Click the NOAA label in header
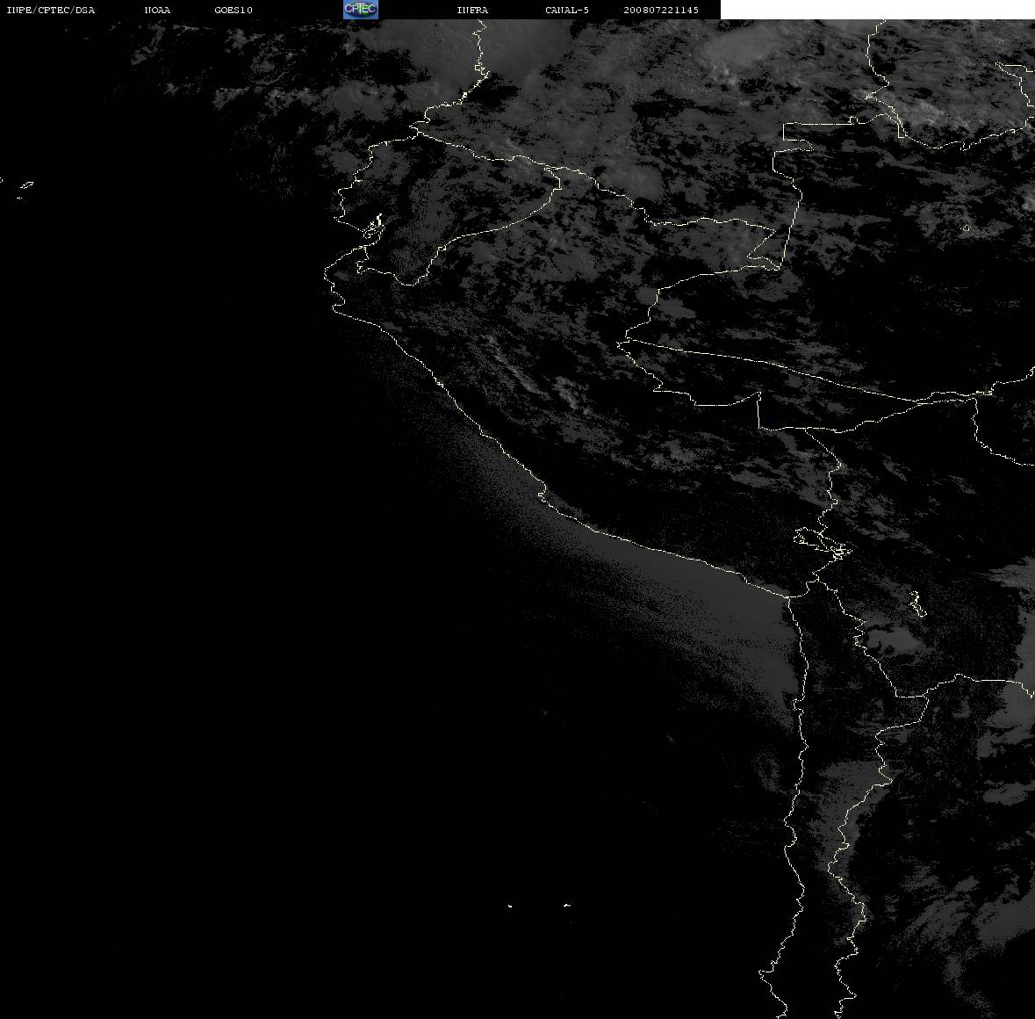 click(x=157, y=10)
